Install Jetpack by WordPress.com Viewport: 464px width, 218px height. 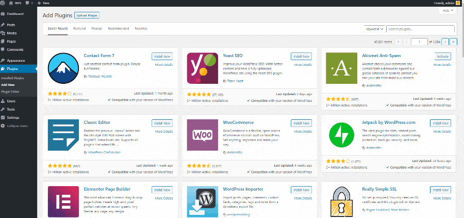click(x=440, y=123)
